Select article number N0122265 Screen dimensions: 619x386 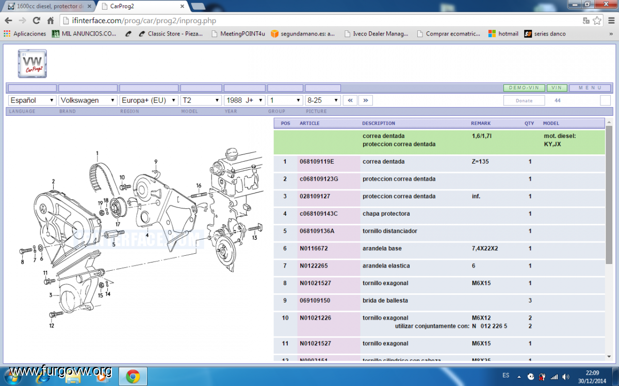[x=313, y=266]
